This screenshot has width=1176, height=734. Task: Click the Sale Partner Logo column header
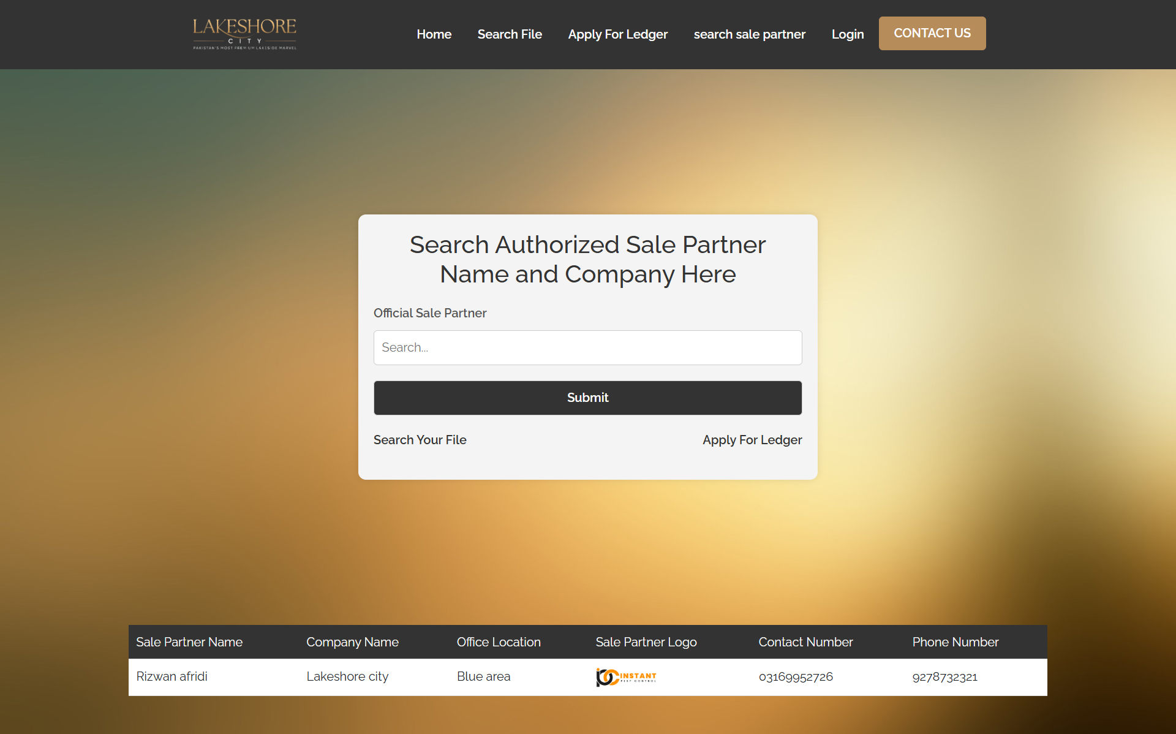coord(646,642)
